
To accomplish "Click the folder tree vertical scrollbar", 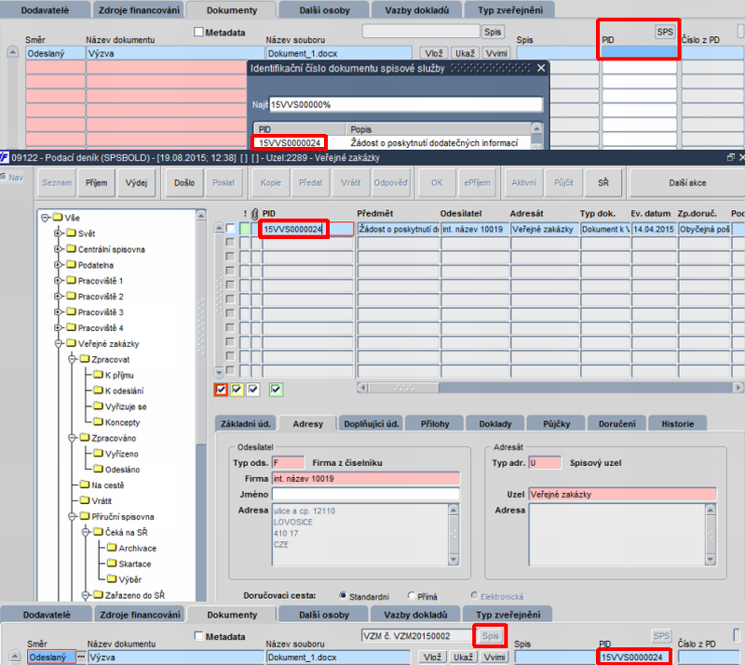I will tap(201, 406).
